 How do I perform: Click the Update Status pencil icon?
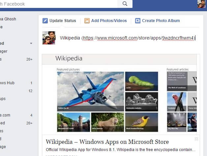45,21
